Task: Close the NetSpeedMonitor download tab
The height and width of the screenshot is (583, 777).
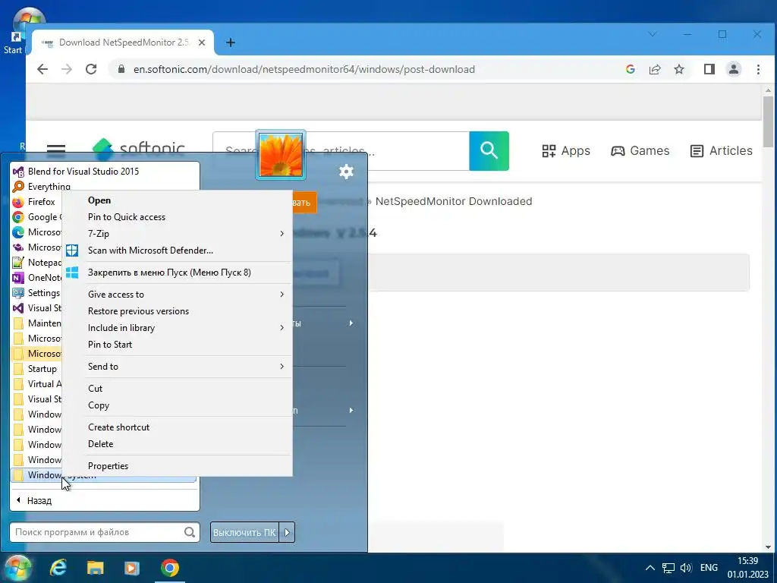Action: tap(202, 43)
